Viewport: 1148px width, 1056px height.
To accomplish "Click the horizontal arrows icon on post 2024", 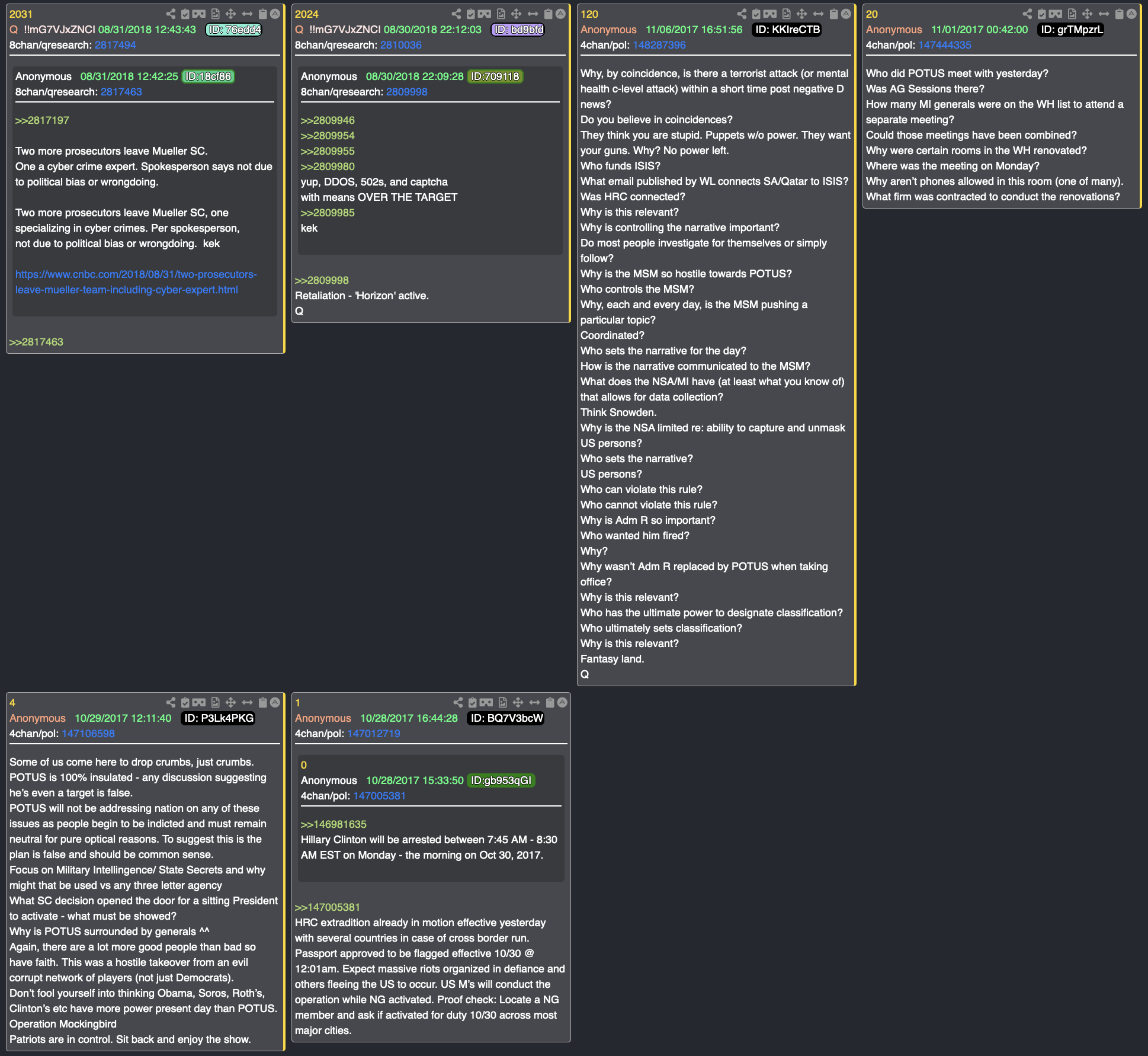I will [x=533, y=14].
